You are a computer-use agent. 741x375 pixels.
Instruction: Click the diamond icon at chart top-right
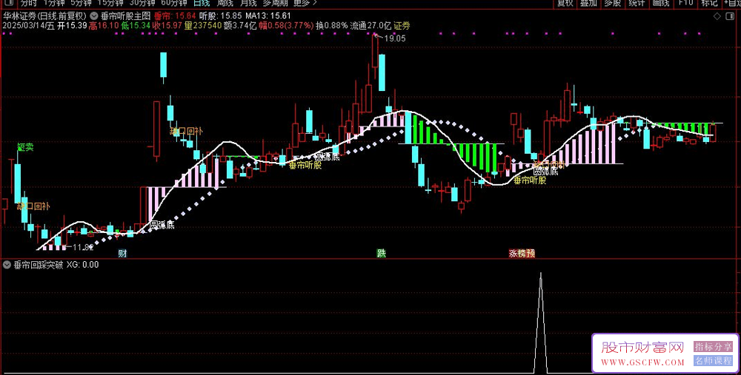point(717,17)
